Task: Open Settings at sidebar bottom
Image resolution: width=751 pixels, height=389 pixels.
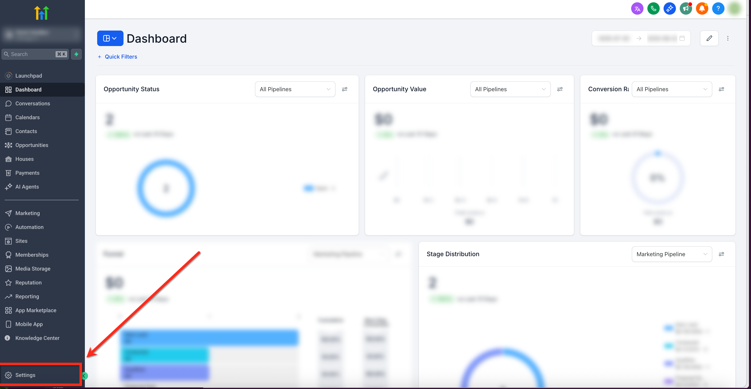Action: click(x=25, y=375)
